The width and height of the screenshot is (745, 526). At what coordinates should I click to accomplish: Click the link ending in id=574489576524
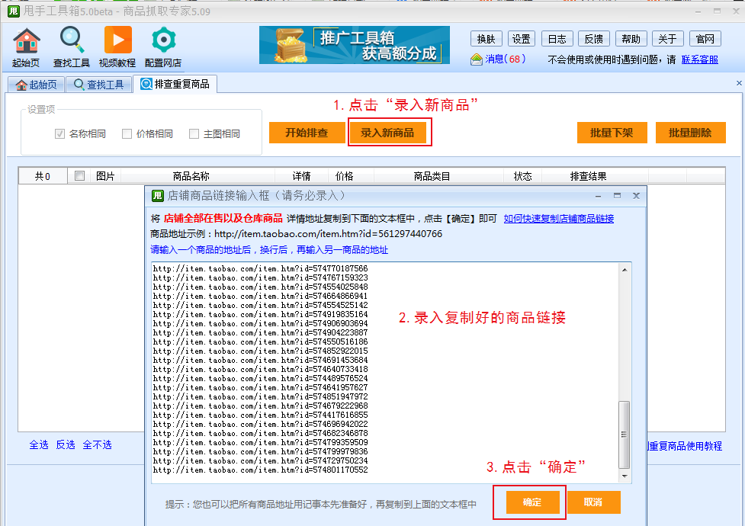click(x=260, y=378)
